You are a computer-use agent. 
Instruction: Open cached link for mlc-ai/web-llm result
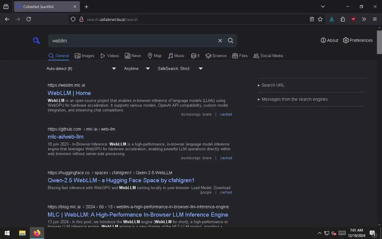pos(226,158)
